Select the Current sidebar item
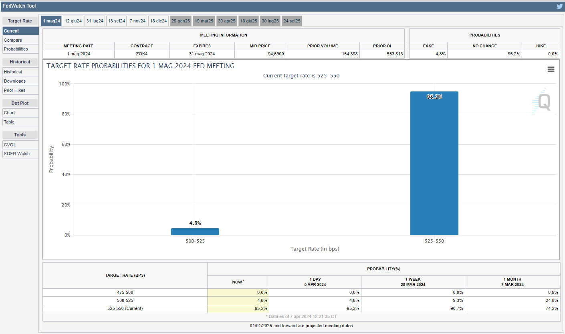 coord(20,31)
